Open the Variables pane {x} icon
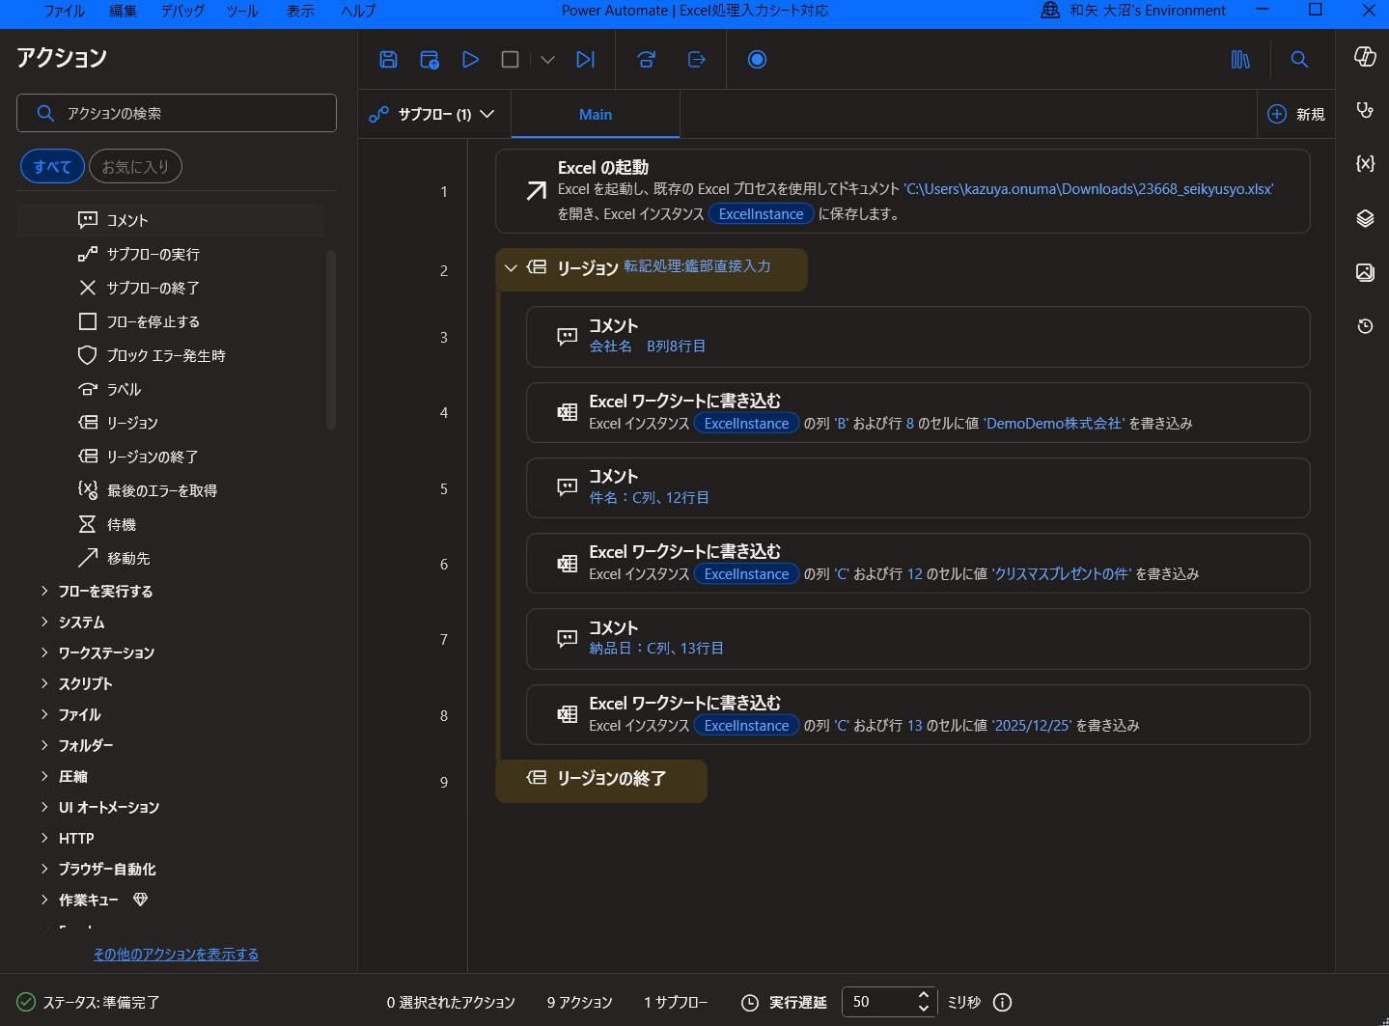This screenshot has width=1389, height=1026. pyautogui.click(x=1365, y=163)
